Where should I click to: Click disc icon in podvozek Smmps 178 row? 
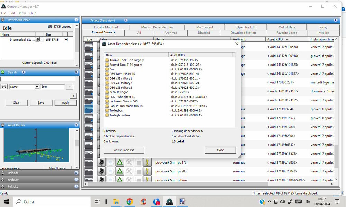tap(111, 162)
